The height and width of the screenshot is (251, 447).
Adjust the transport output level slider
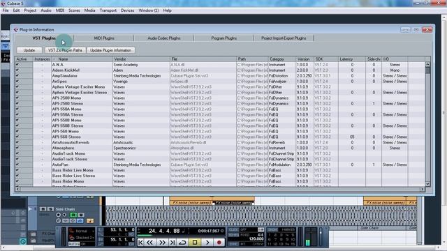[321, 237]
